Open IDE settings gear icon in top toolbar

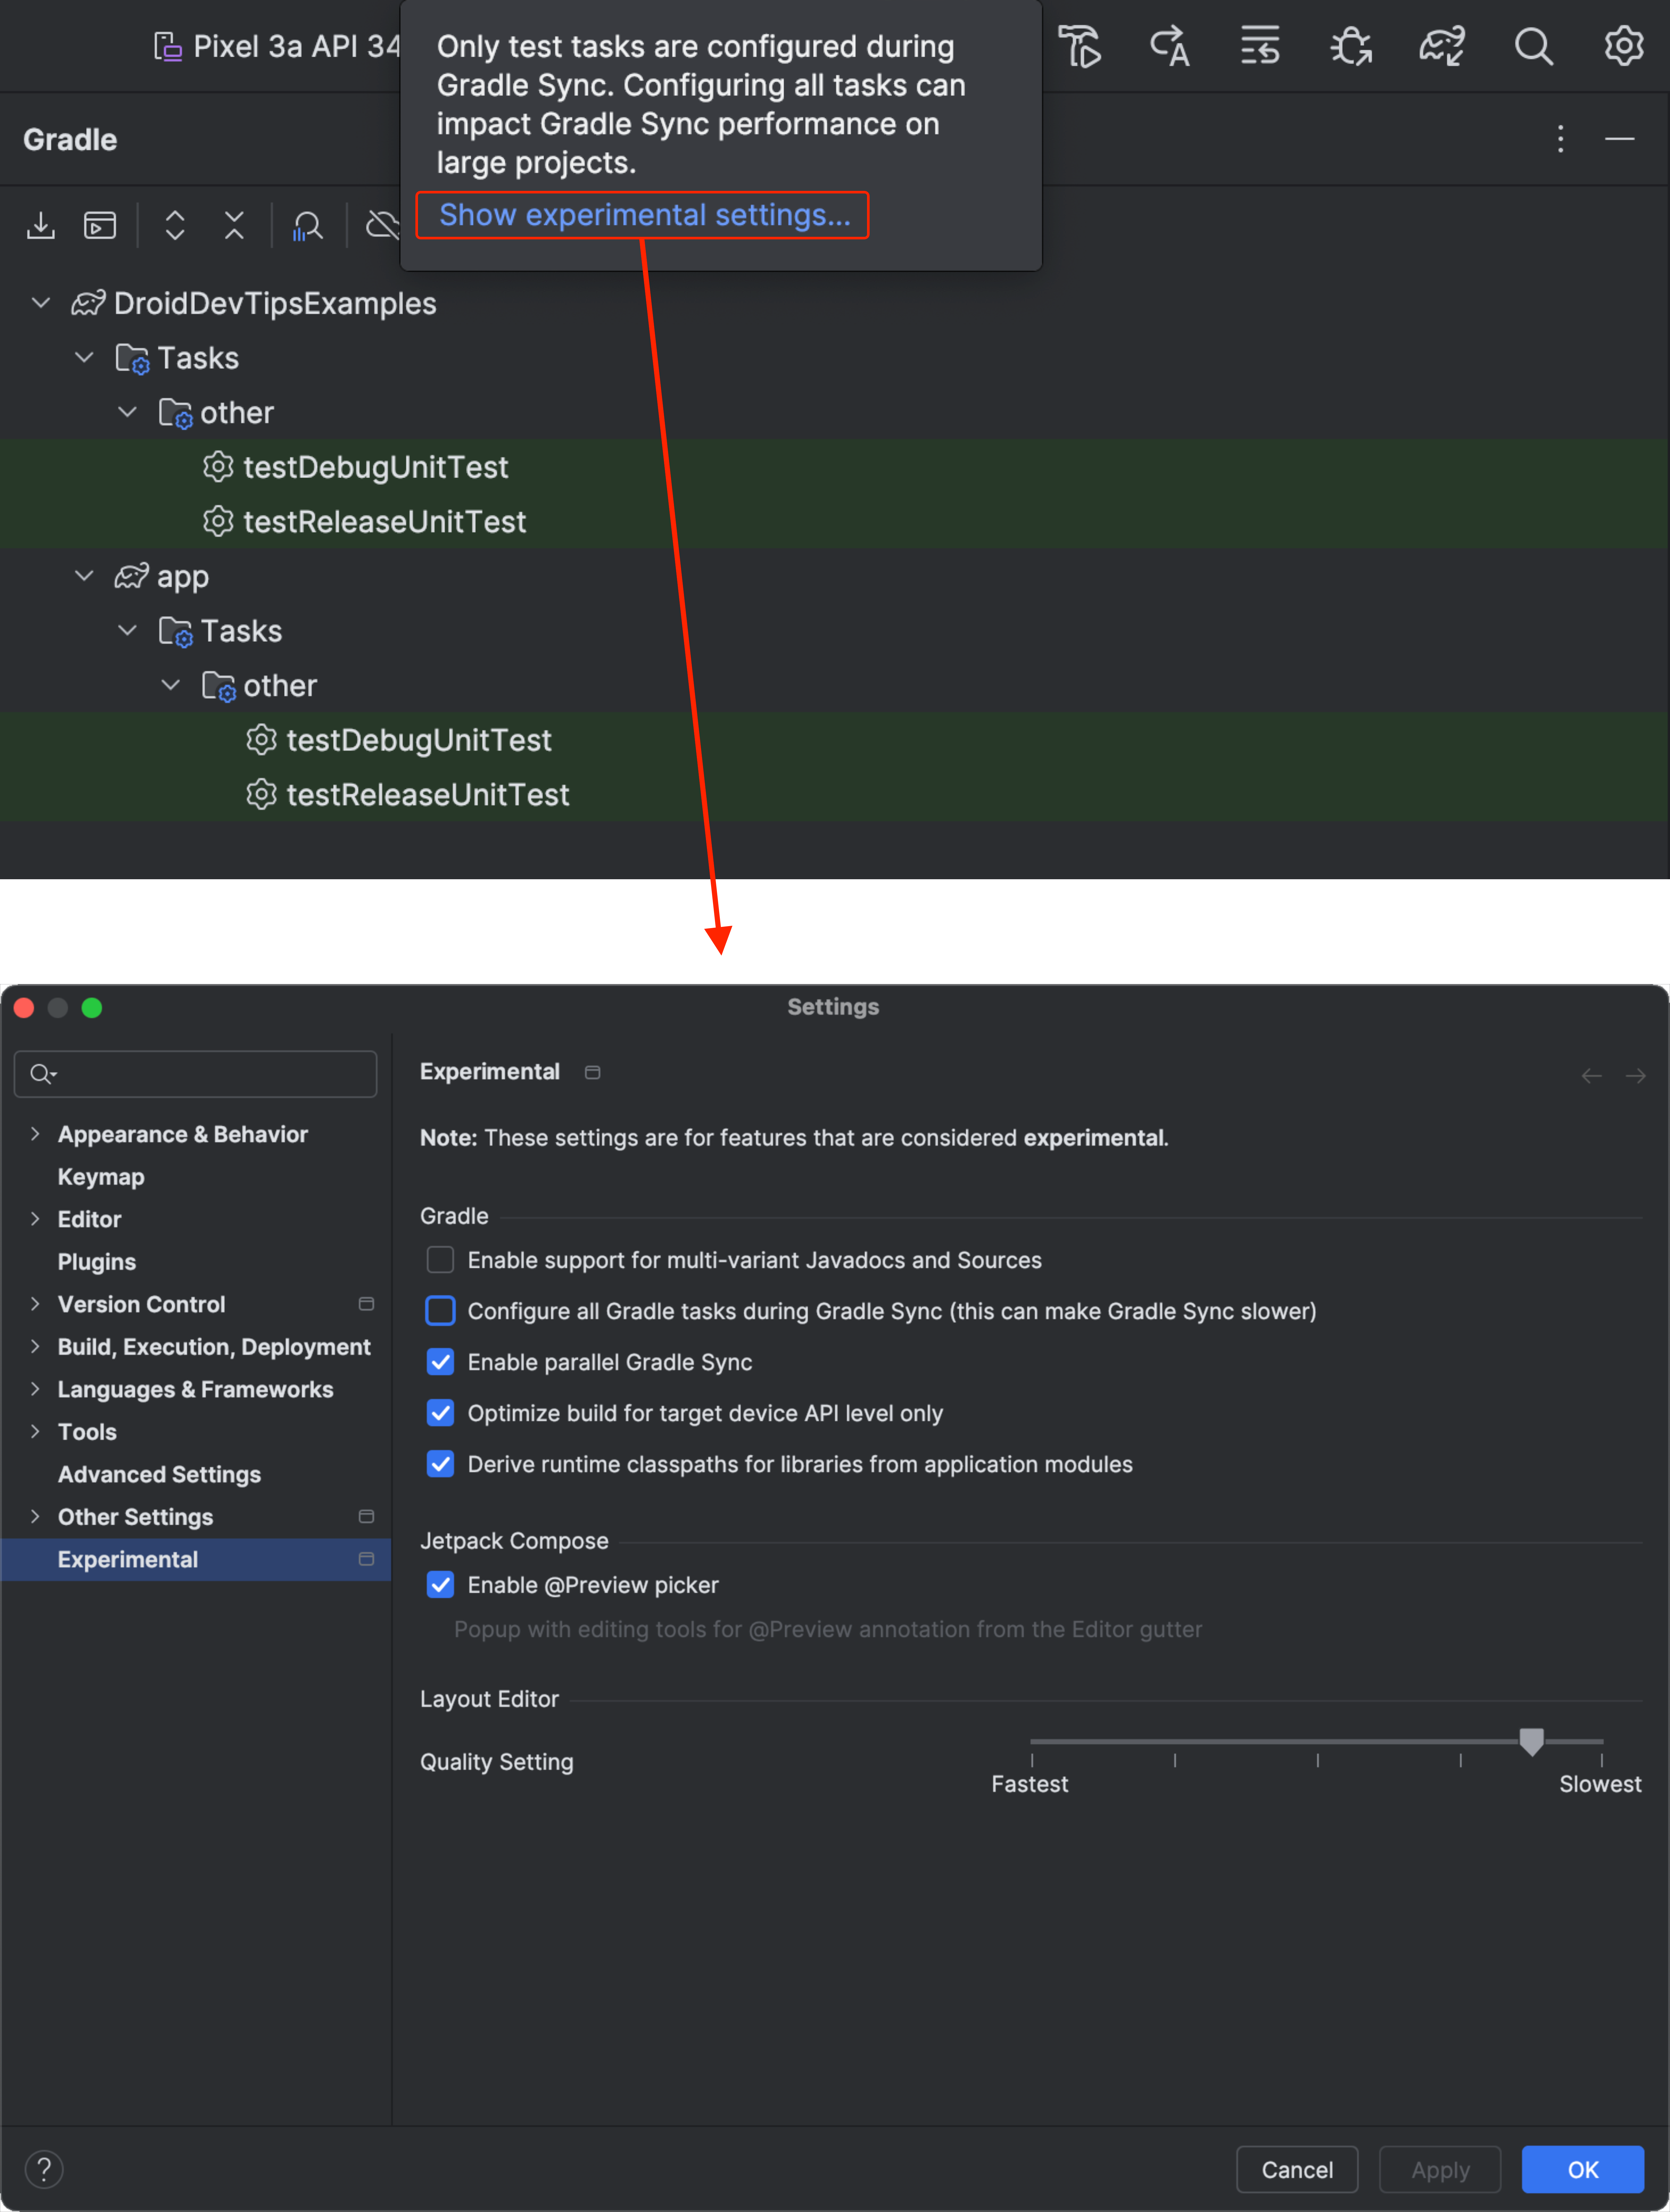1624,46
